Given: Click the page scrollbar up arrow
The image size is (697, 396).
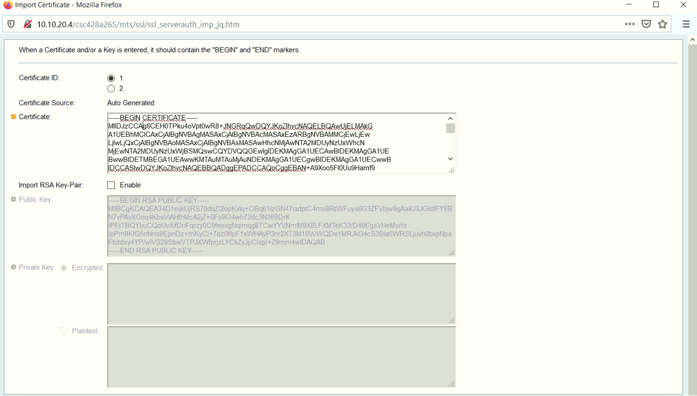Looking at the screenshot, I should pyautogui.click(x=692, y=40).
